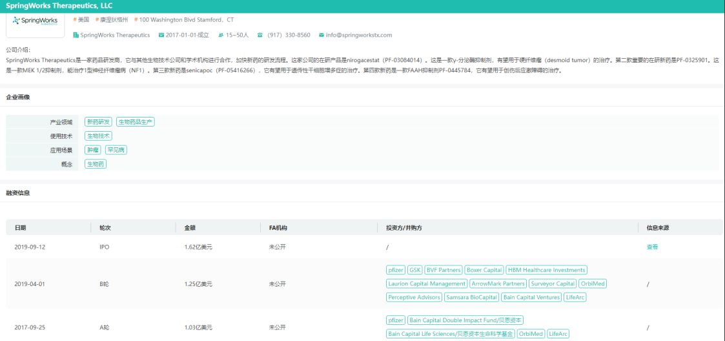The height and width of the screenshot is (341, 725).
Task: Click the SpringWorks company logo thumbnail
Action: [35, 22]
